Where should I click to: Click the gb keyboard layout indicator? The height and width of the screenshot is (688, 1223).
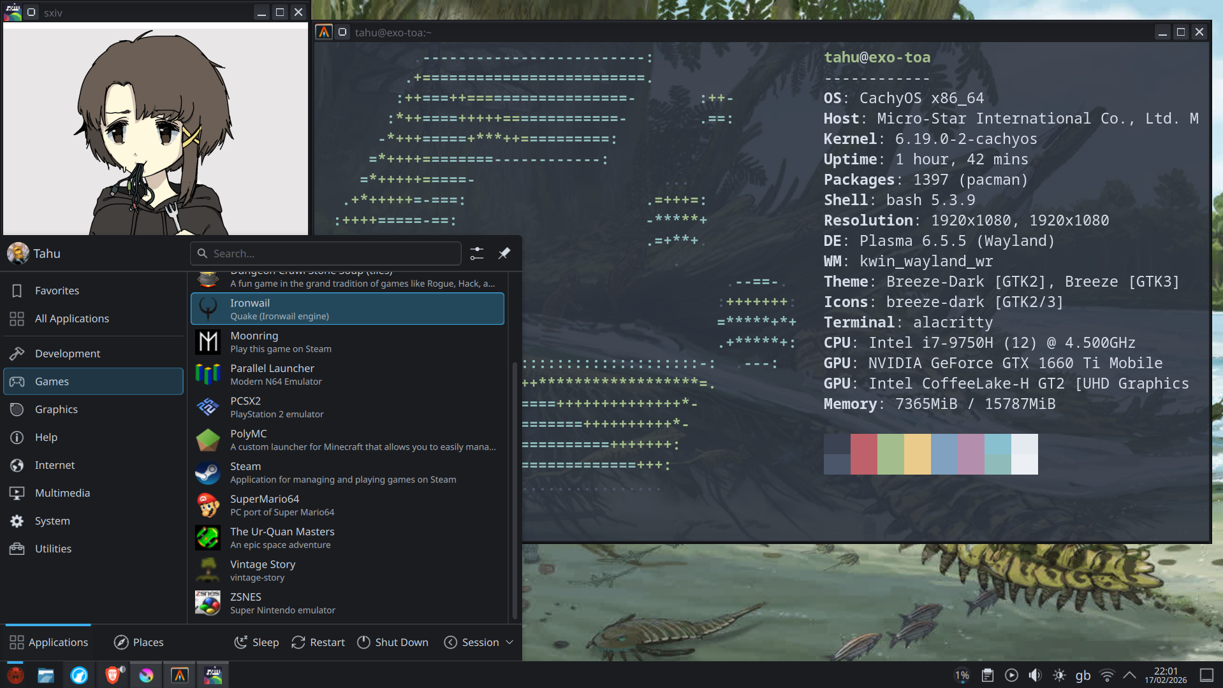1083,675
